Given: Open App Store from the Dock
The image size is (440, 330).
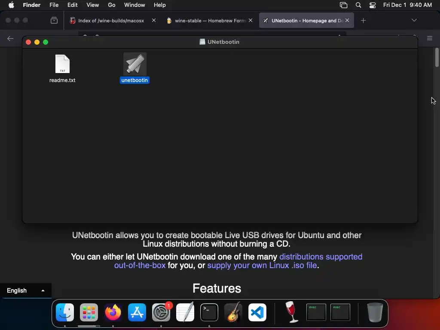Looking at the screenshot, I should click(x=137, y=312).
